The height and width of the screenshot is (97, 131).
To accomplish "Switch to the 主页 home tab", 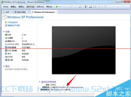I will coord(7,12).
